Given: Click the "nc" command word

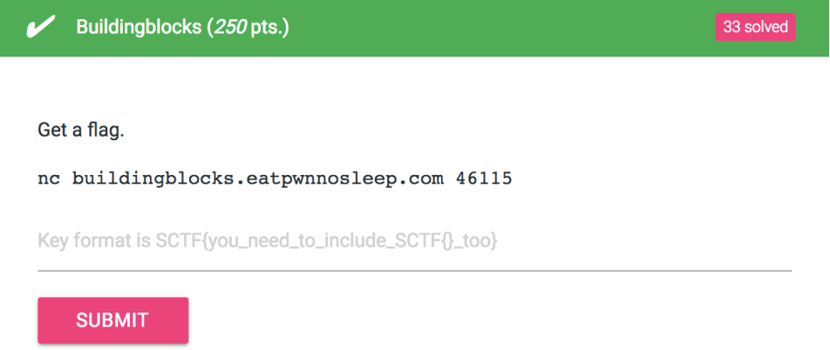Looking at the screenshot, I should 49,179.
